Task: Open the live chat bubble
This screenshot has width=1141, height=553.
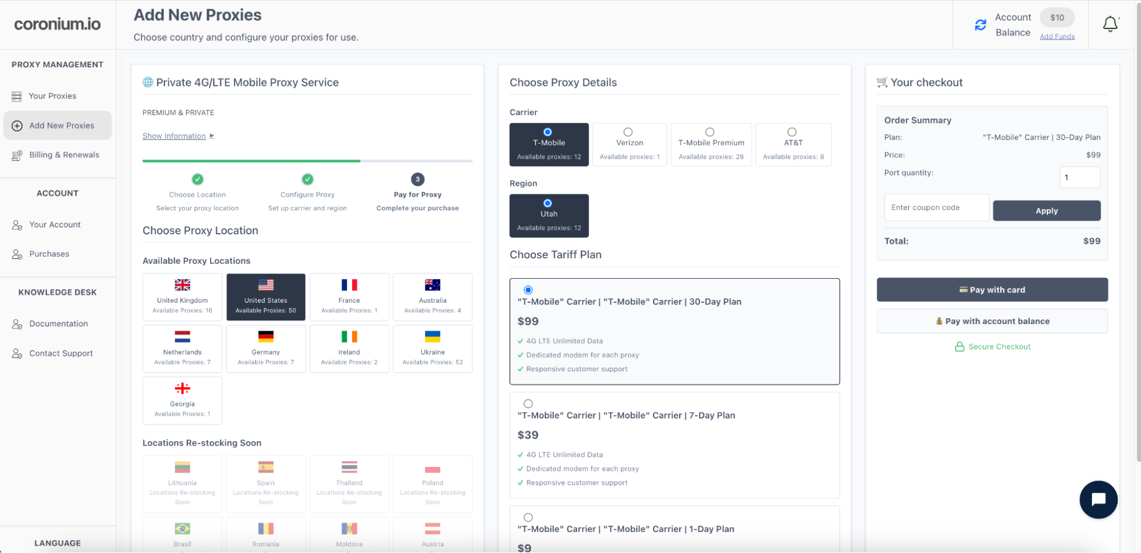Action: point(1098,499)
